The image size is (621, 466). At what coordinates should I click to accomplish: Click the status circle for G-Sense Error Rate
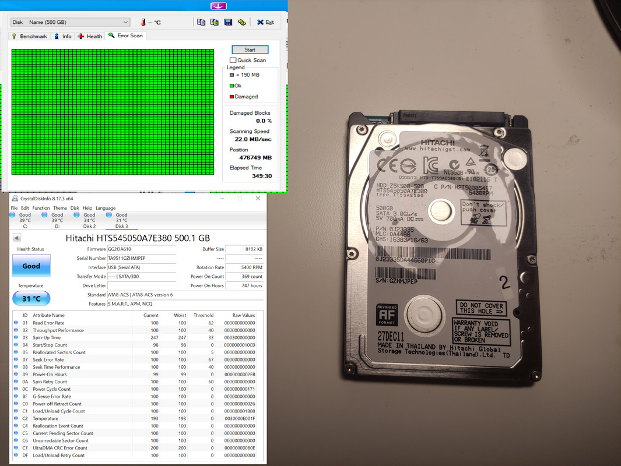[x=16, y=396]
